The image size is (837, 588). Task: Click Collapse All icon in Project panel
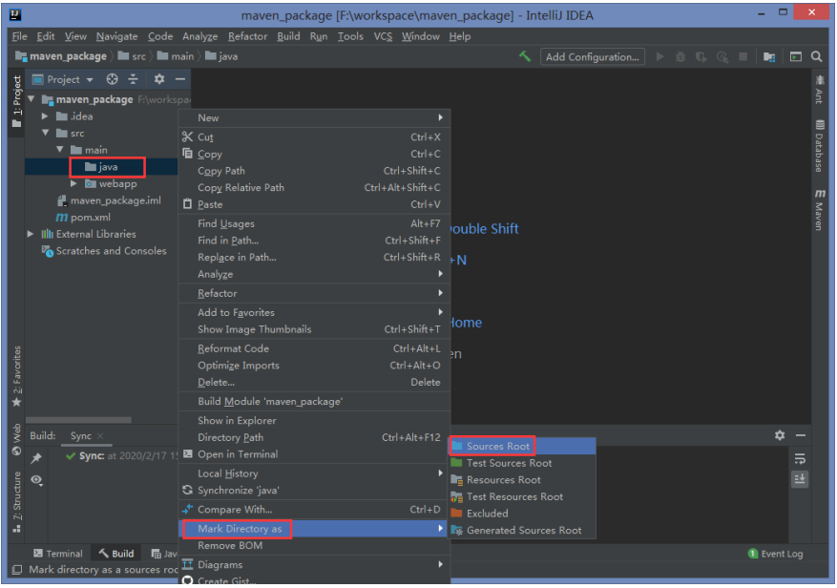(133, 79)
